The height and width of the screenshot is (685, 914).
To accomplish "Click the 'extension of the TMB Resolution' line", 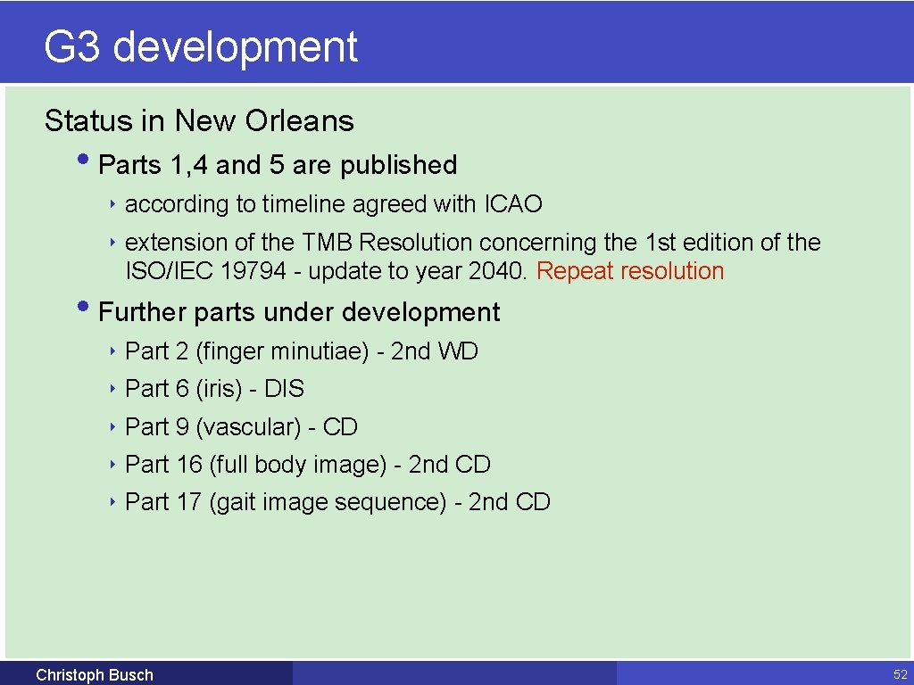I will (x=473, y=243).
